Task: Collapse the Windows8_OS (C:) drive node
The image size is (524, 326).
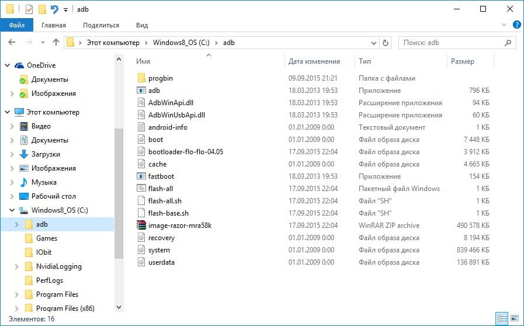Action: (x=12, y=210)
